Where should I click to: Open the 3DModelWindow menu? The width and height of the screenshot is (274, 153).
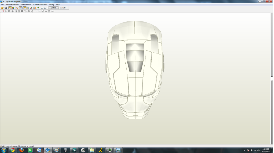coord(12,5)
